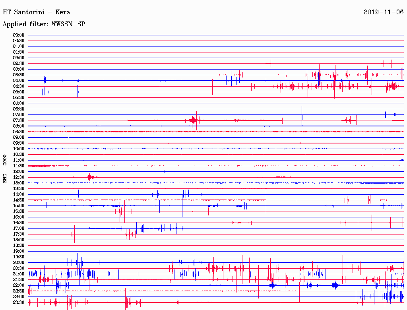This screenshot has width=407, height=310.
Task: Select the 12:00 time label
Action: [x=19, y=172]
